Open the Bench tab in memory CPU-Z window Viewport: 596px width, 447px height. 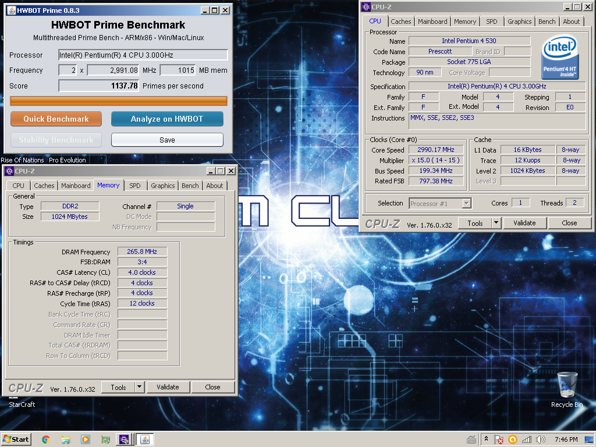(x=190, y=186)
